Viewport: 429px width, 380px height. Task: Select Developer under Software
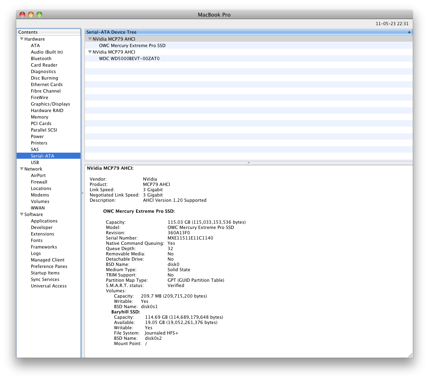click(x=41, y=227)
